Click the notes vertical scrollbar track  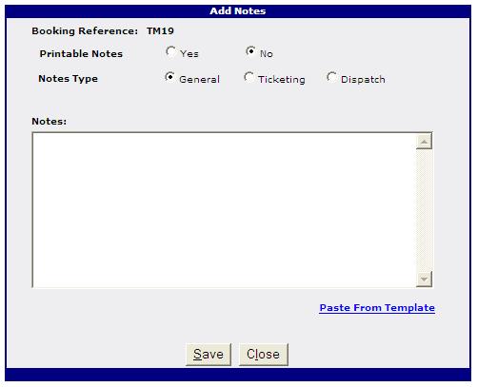(424, 210)
